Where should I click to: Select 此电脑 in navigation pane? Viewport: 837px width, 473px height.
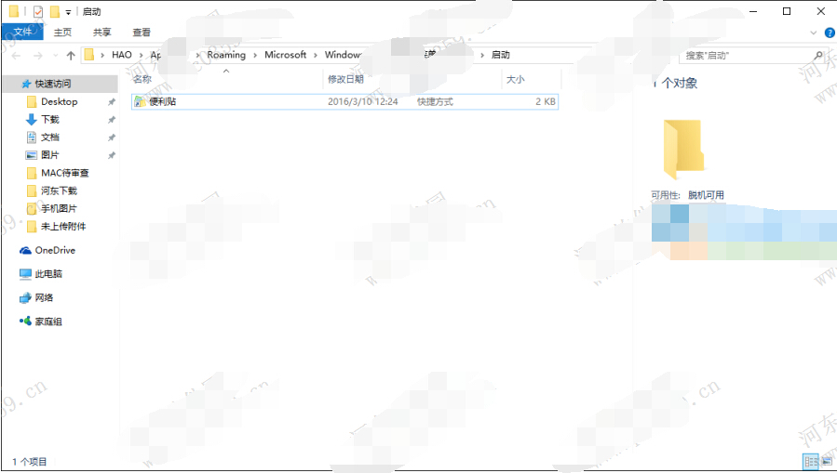point(48,274)
